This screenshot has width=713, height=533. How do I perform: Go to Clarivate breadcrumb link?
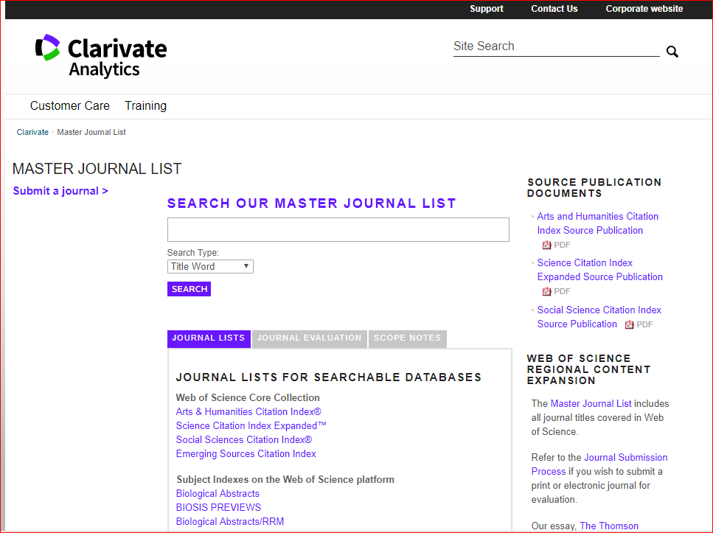[x=32, y=133]
